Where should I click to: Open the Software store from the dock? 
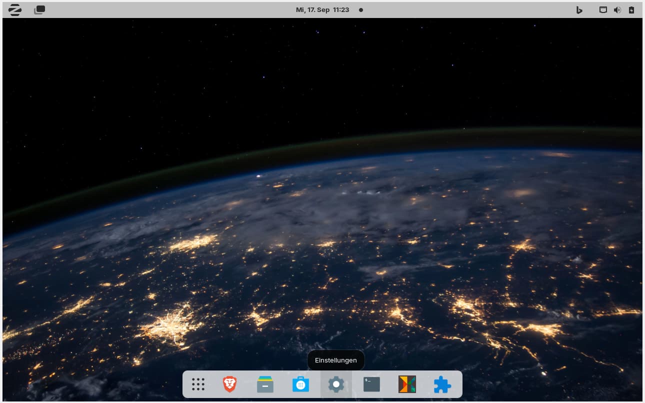(300, 384)
